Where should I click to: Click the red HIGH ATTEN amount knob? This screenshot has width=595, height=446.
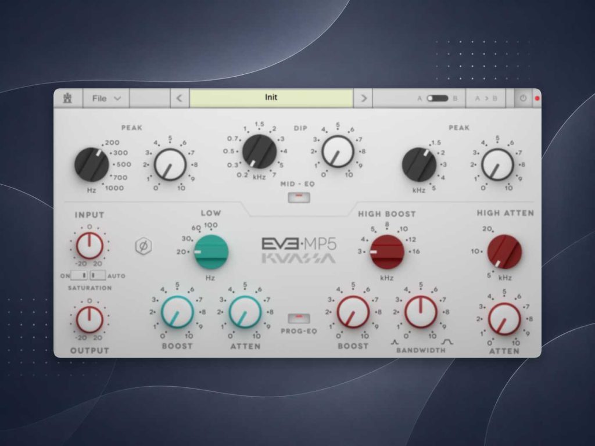pyautogui.click(x=504, y=319)
